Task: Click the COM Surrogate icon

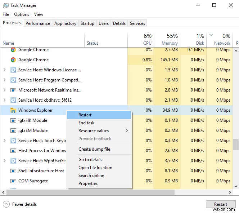Action: coord(13,181)
